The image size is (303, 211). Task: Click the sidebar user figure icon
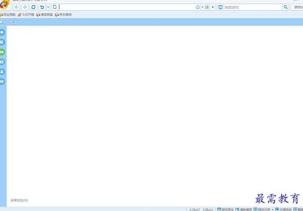click(2, 72)
